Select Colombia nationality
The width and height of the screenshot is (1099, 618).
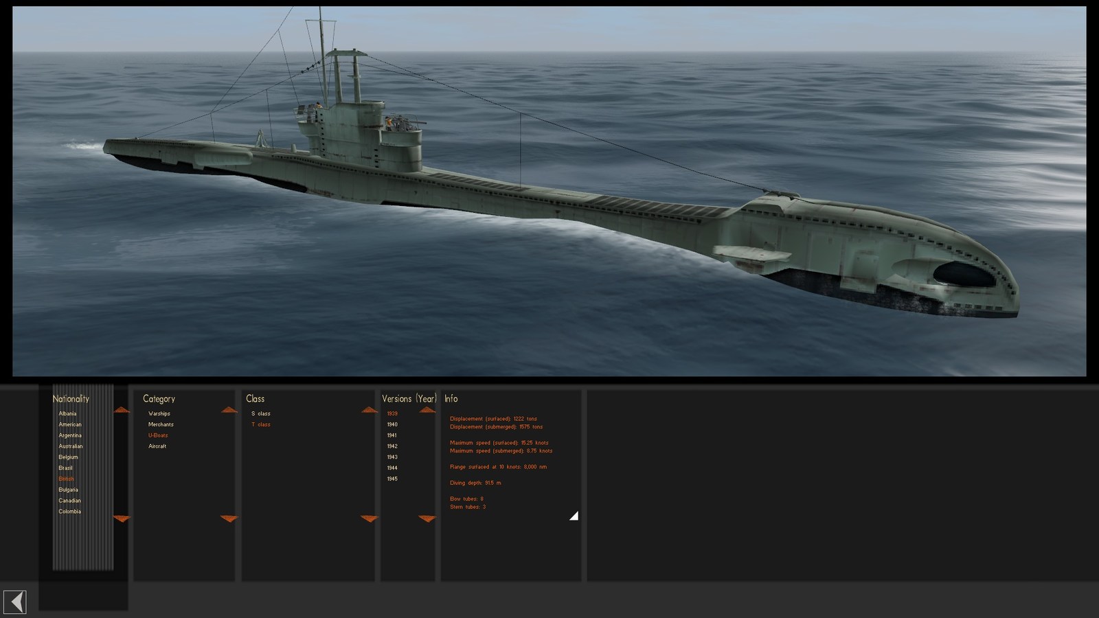coord(69,512)
